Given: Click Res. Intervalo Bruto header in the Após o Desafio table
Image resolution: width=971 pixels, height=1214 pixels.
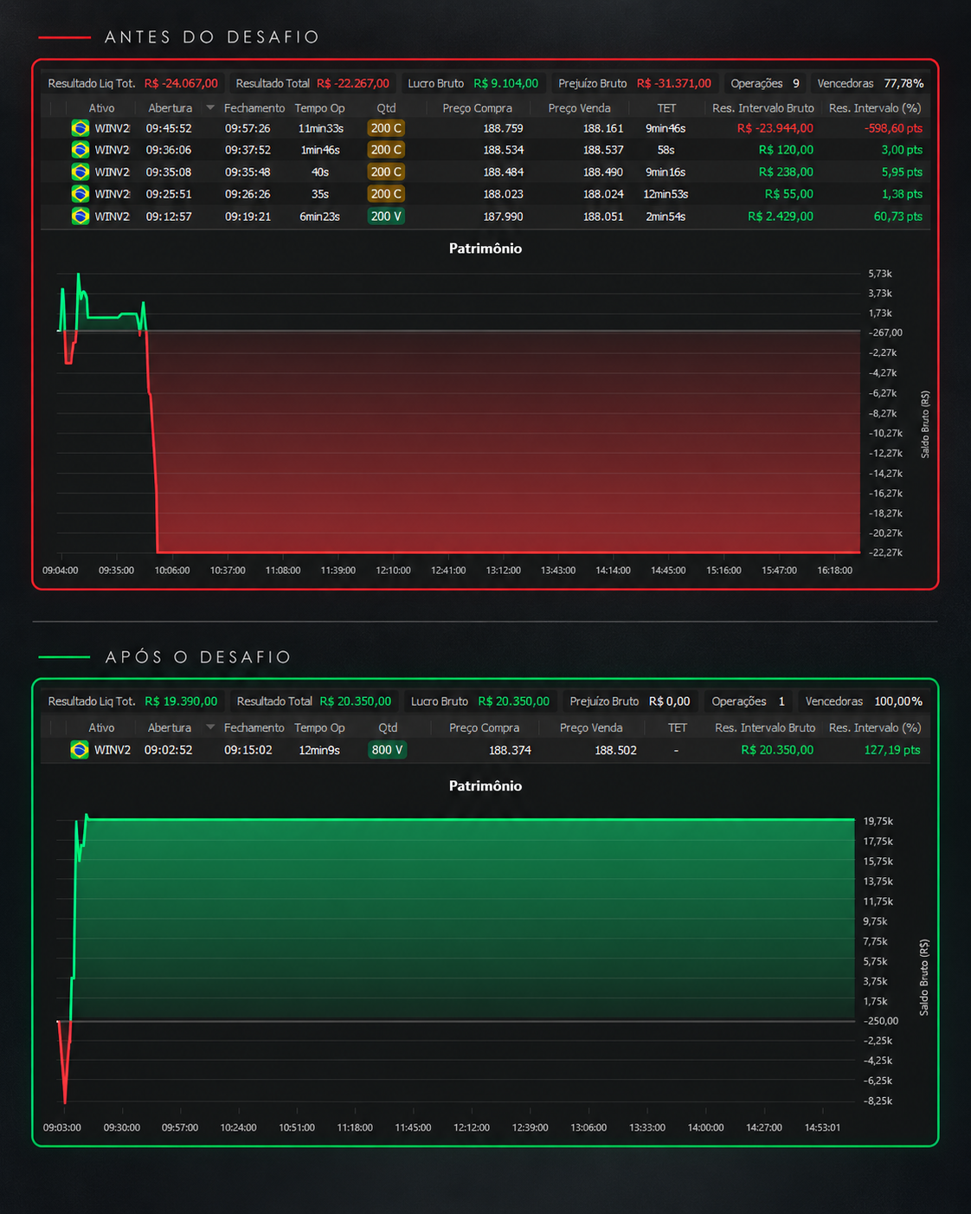Looking at the screenshot, I should pyautogui.click(x=765, y=727).
